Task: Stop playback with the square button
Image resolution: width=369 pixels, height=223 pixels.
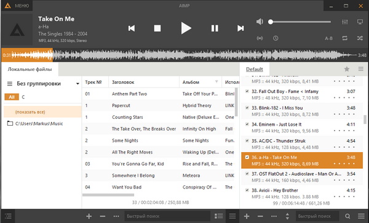Action: [157, 28]
